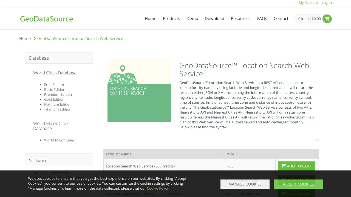Click the Software sidebar section header
351x197 pixels.
59,161
